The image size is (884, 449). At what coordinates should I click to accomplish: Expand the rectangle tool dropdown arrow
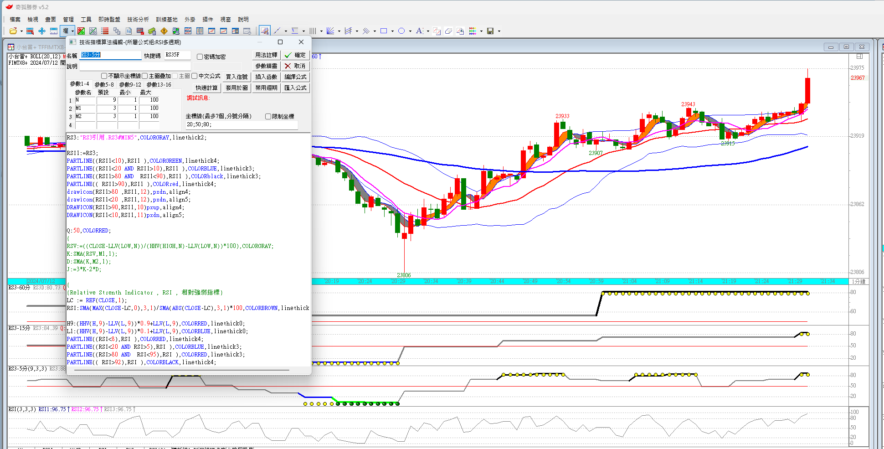(x=392, y=31)
